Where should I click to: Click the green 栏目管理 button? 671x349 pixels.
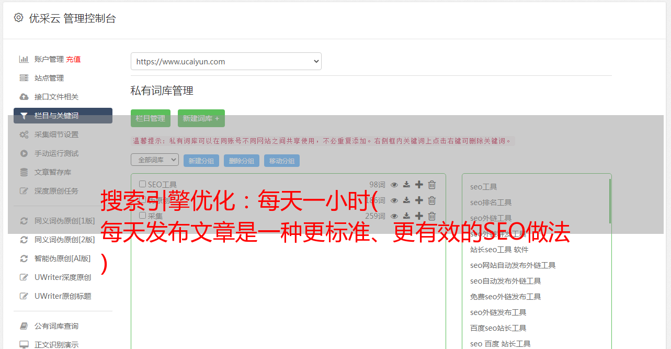click(151, 118)
